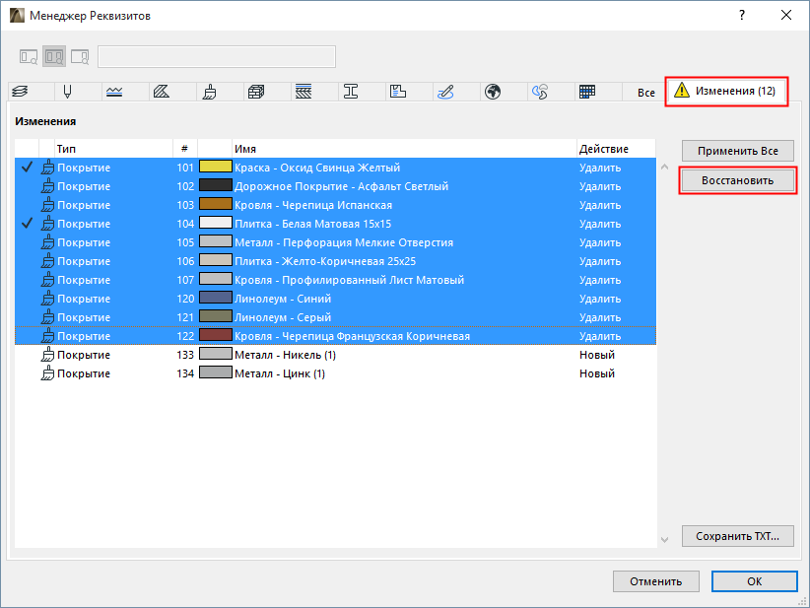Select row Металл - Цинк (1)
810x608 pixels.
click(335, 373)
